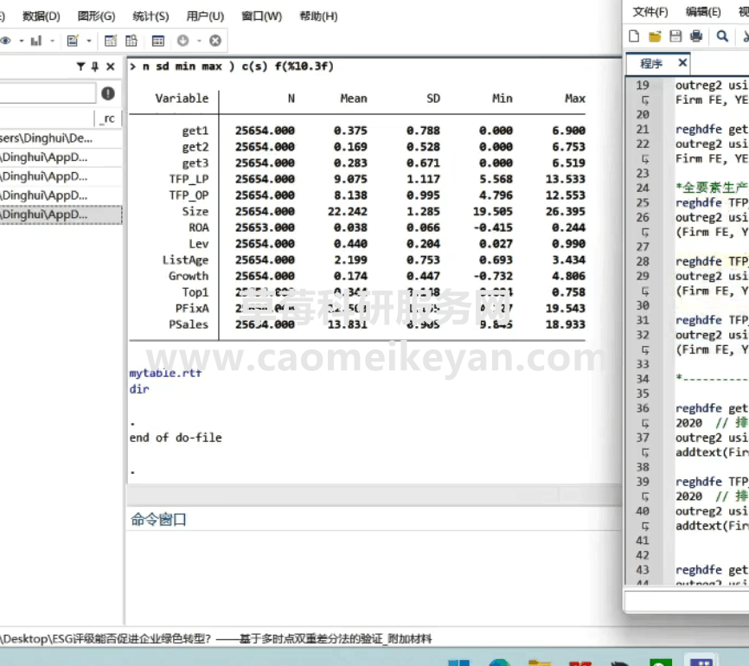Click the history panel filter funnel icon
This screenshot has height=666, width=749.
click(x=80, y=67)
